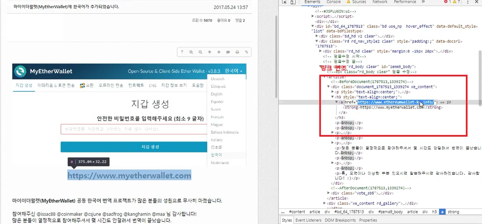Image resolution: width=482 pixels, height=224 pixels.
Task: Open the DOM Breakpoints pane tab
Action: pyautogui.click(x=340, y=220)
